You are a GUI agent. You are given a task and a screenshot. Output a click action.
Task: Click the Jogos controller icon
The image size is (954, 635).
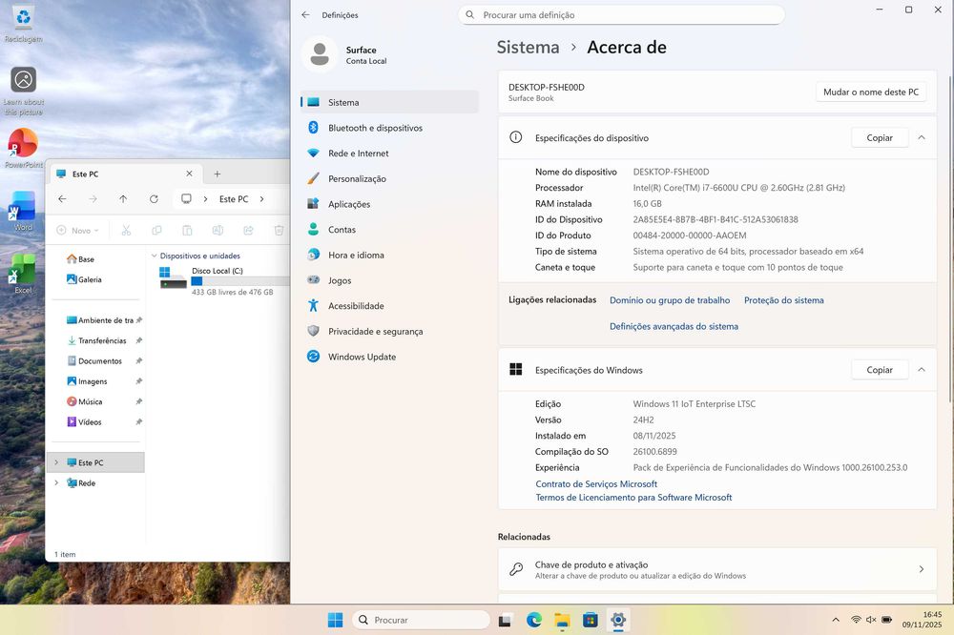313,280
